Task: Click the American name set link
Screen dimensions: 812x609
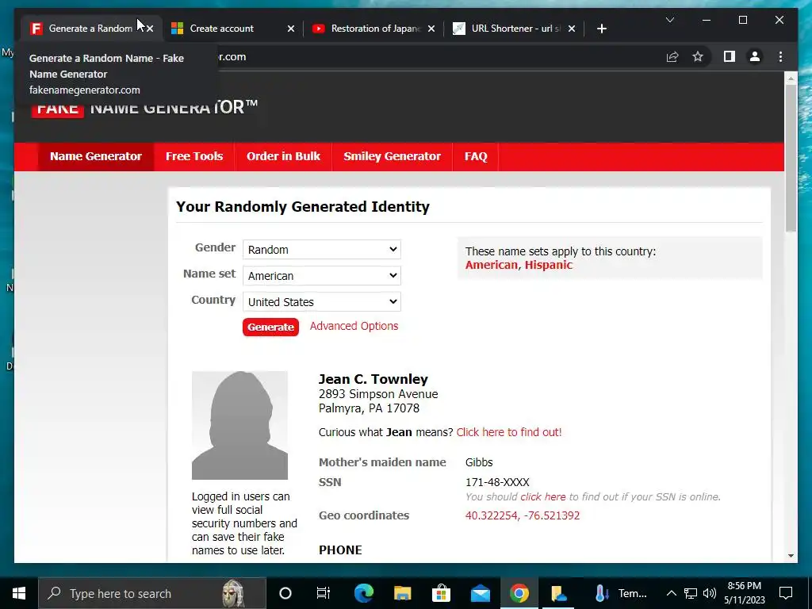Action: pos(492,265)
